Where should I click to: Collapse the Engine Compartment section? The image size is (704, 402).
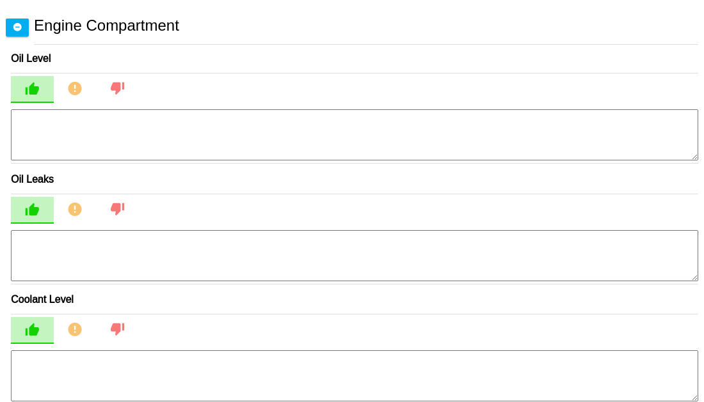tap(17, 27)
